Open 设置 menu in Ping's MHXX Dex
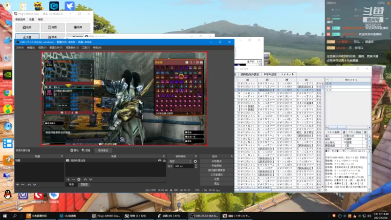Image resolution: width=391 pixels, height=220 pixels. tap(32, 20)
